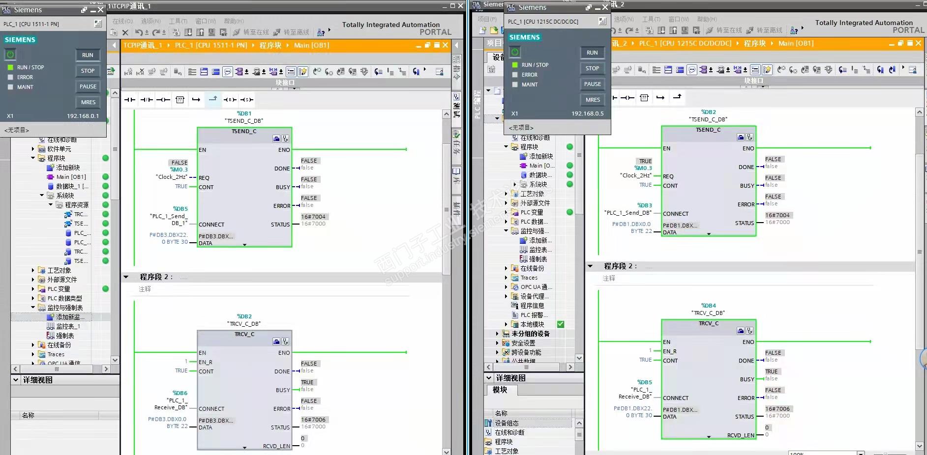Click download to device in the left window toolbar
This screenshot has height=455, width=927.
[x=188, y=32]
